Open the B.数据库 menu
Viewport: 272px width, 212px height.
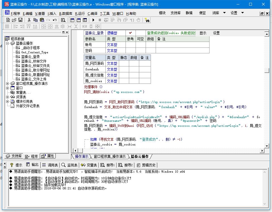click(66, 13)
